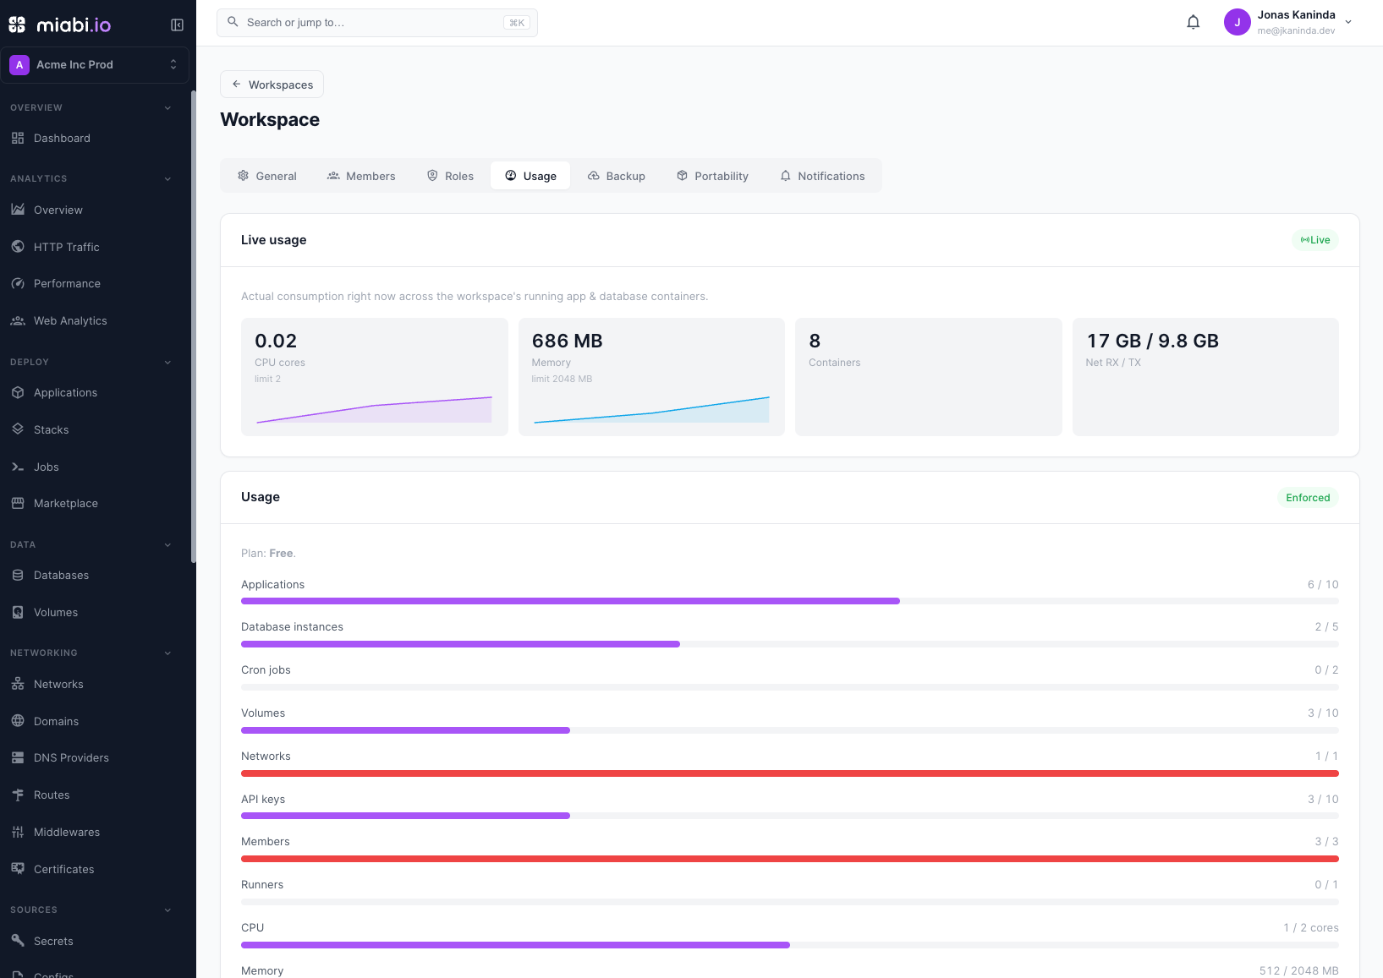Collapse the DEPLOY sidebar section
Viewport: 1383px width, 978px height.
[x=167, y=362]
